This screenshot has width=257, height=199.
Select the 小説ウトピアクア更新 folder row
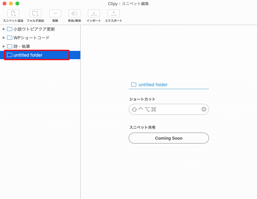point(40,29)
